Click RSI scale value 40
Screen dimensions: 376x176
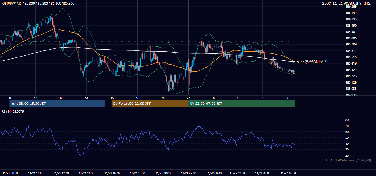347,143
